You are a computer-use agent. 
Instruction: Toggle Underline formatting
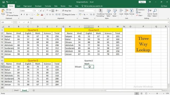tap(27, 15)
